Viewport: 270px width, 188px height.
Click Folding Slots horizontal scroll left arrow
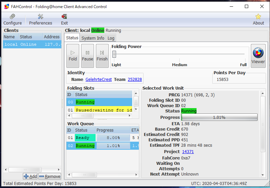pyautogui.click(x=69, y=115)
